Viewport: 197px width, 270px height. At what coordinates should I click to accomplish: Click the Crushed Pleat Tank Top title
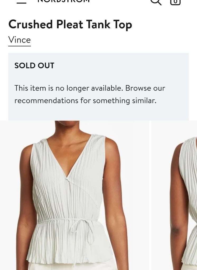click(70, 24)
